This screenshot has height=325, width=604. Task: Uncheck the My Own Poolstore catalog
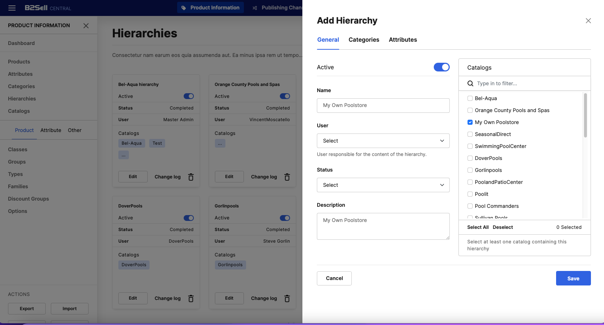tap(470, 122)
